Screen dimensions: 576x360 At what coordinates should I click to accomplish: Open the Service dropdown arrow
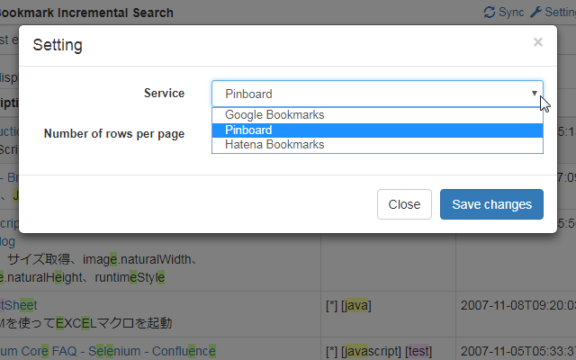[x=535, y=94]
